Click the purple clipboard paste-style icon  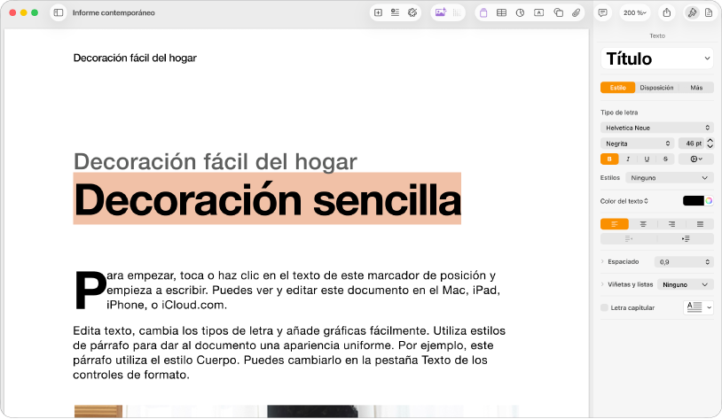point(483,13)
